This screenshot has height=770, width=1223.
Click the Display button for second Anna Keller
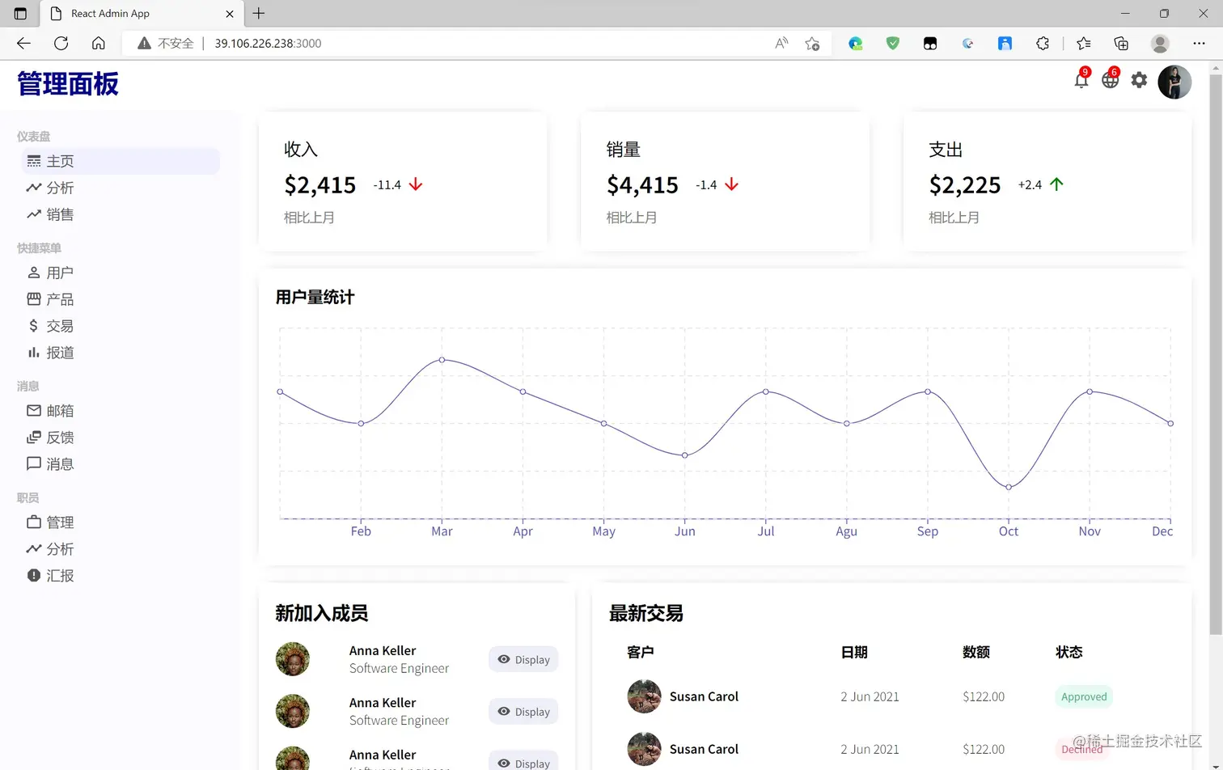tap(523, 712)
